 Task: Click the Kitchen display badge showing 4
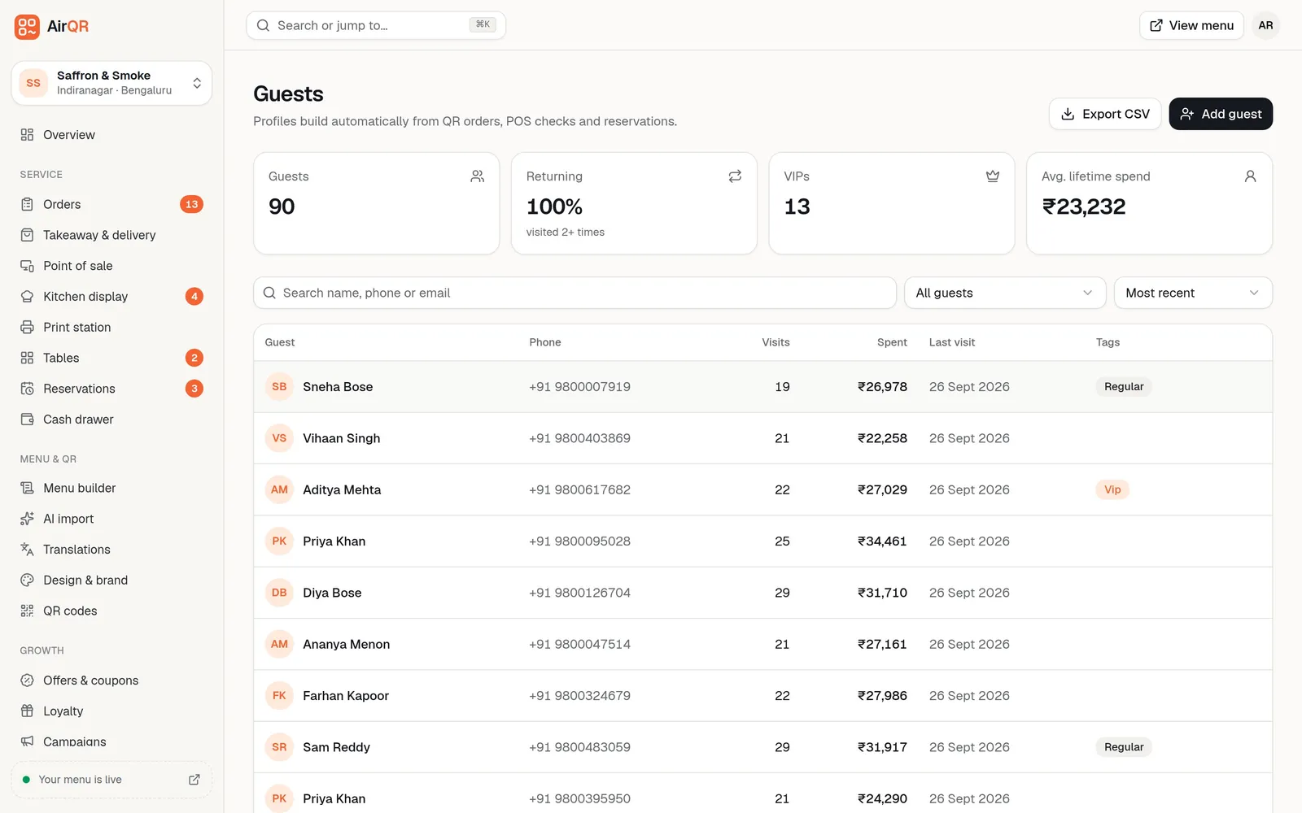tap(194, 297)
